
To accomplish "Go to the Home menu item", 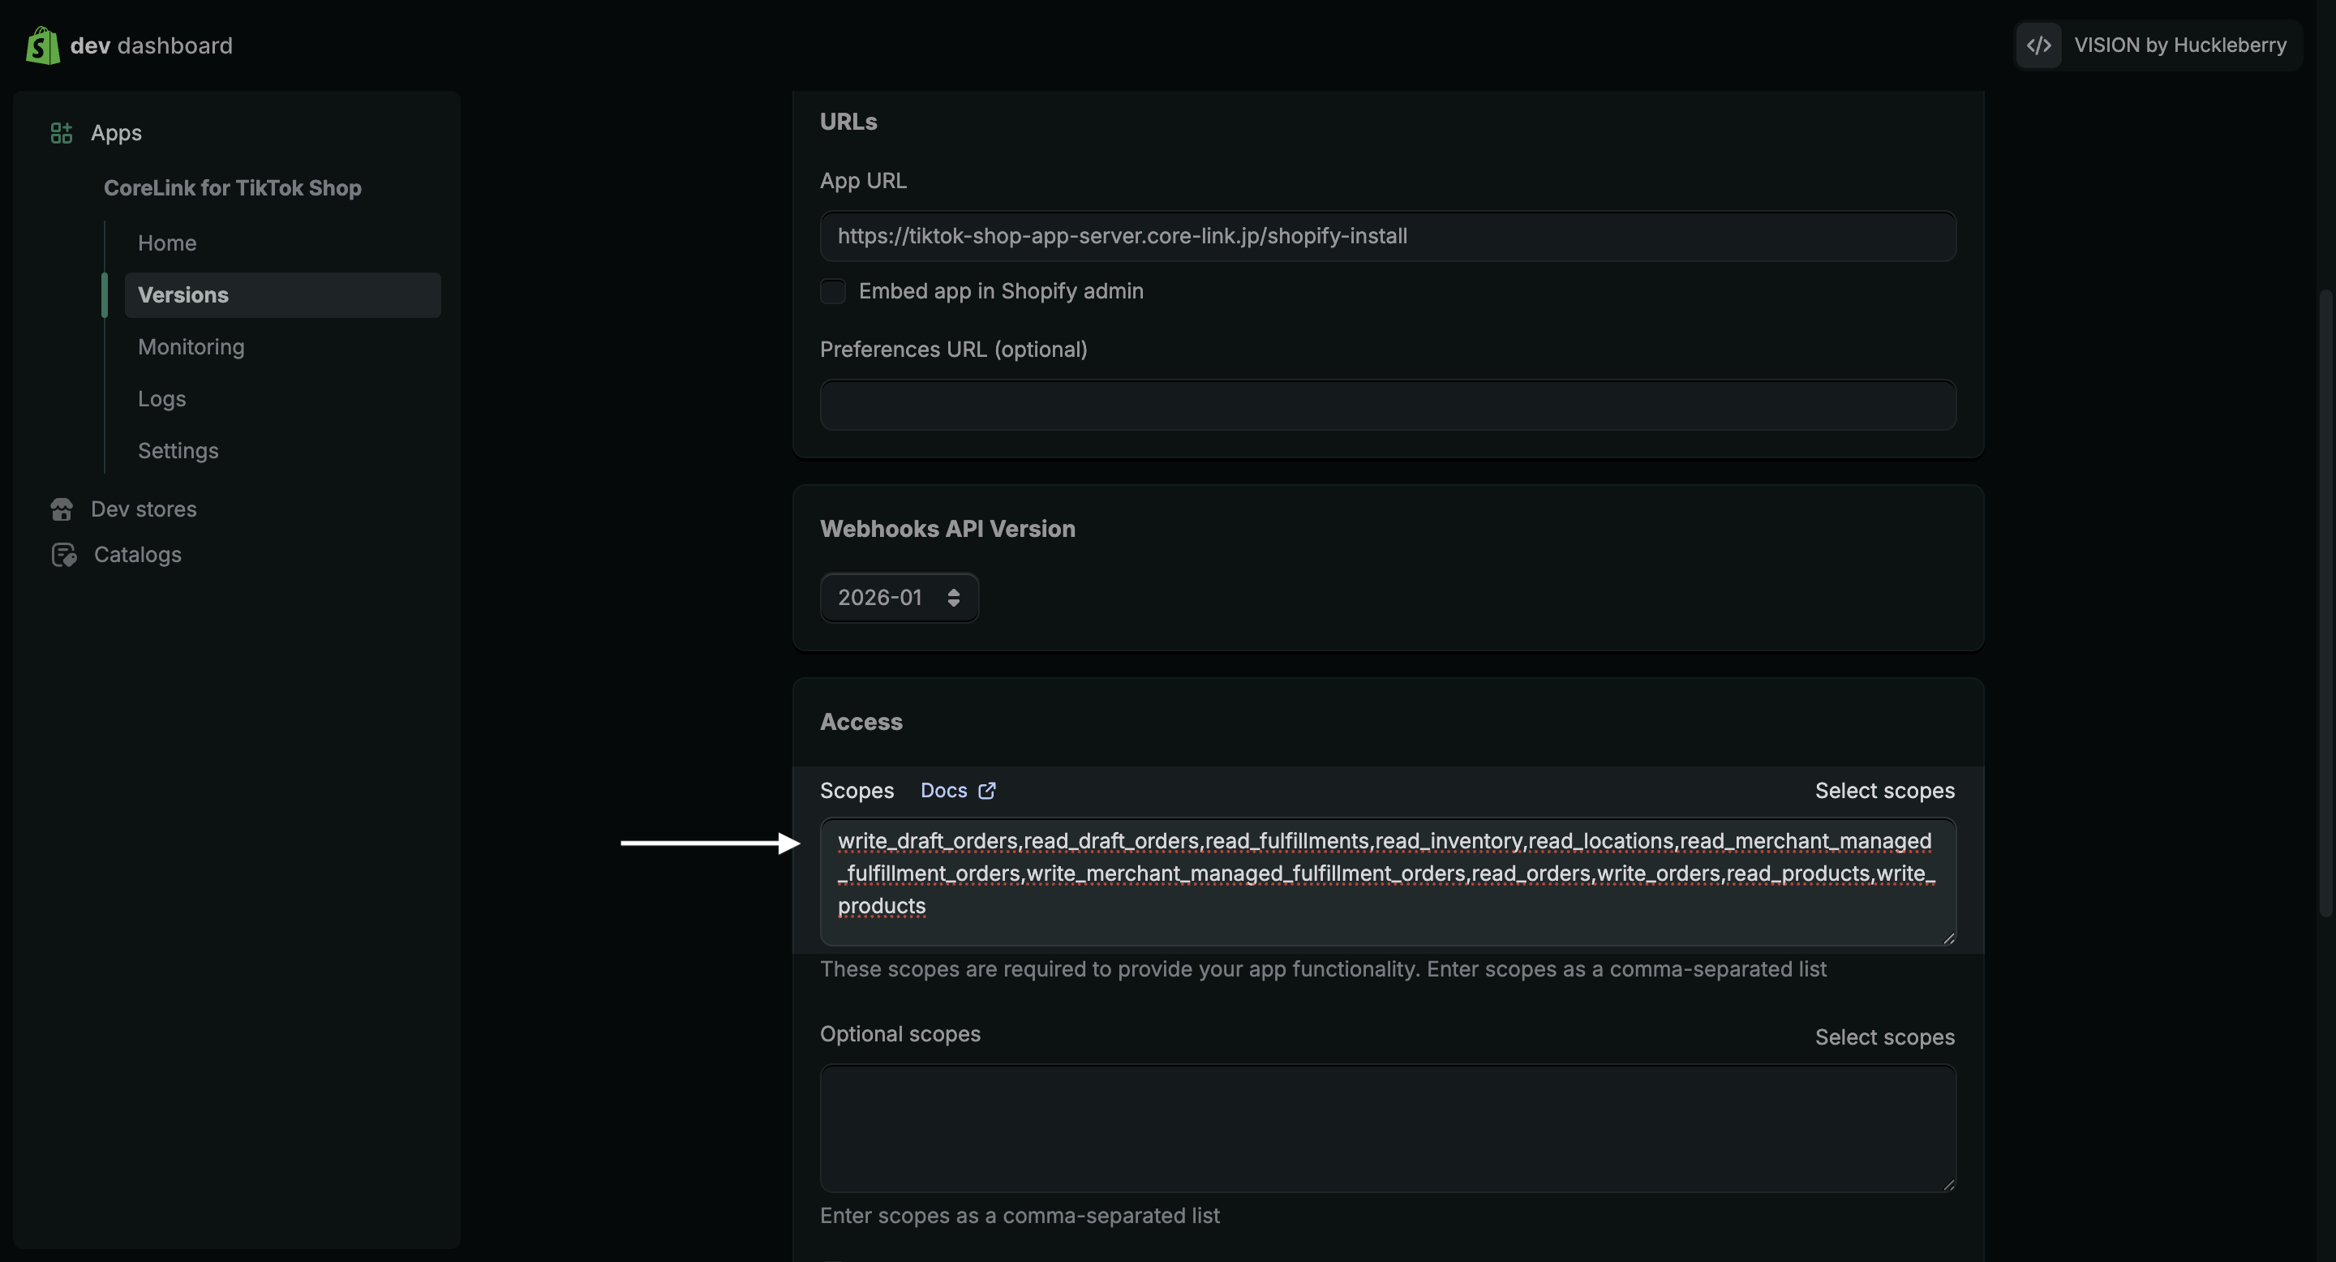I will [167, 243].
